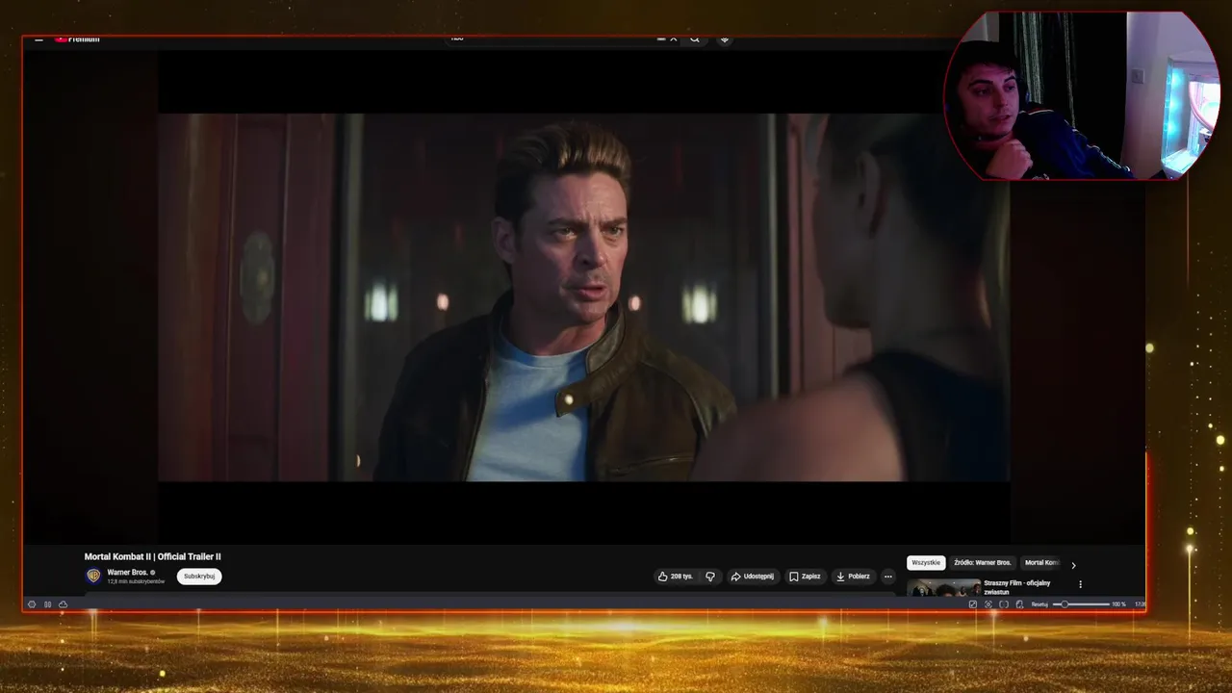Click the status bar capture screenshot icon
Image resolution: width=1232 pixels, height=693 pixels.
[x=988, y=604]
